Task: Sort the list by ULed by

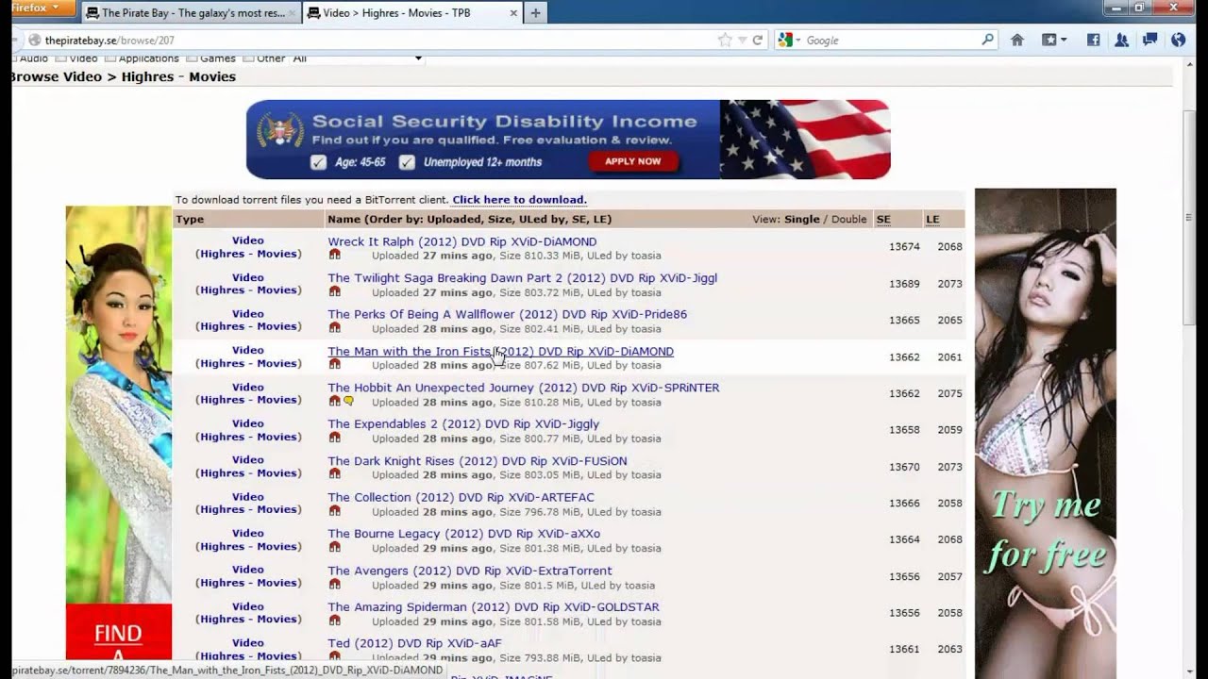Action: tap(541, 219)
